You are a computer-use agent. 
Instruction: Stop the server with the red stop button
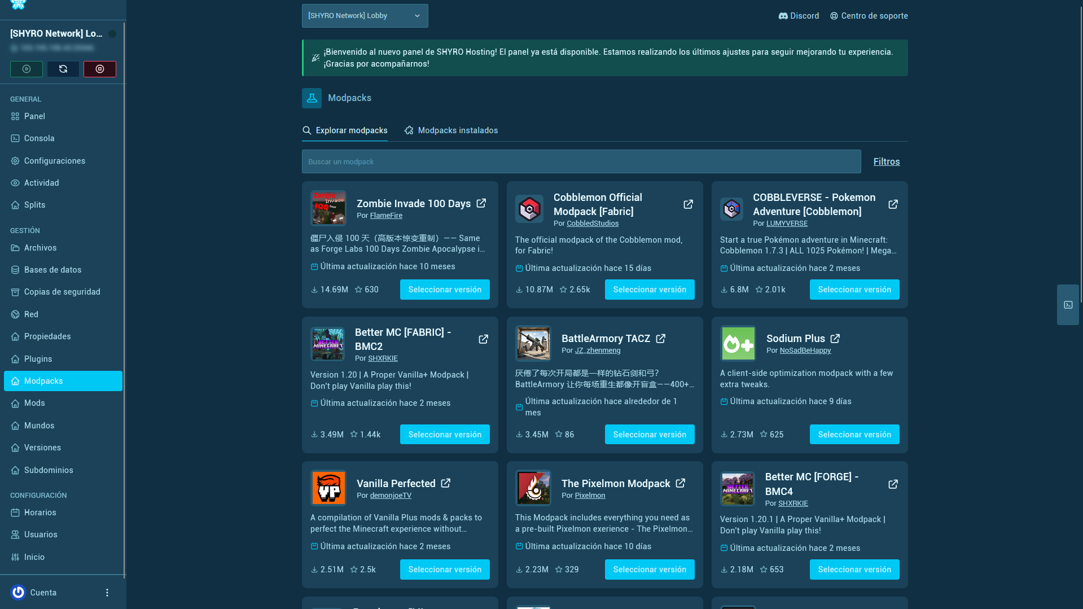tap(100, 69)
